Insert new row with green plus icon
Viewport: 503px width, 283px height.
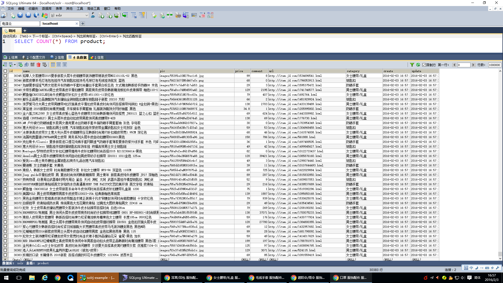20,65
